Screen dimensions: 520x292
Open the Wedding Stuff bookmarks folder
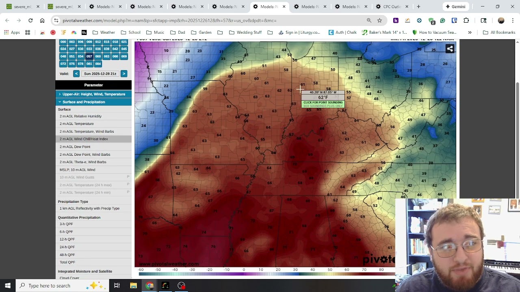[x=245, y=32]
